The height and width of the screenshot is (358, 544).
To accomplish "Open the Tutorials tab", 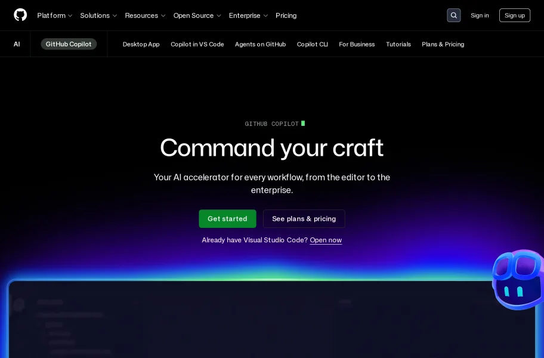I will (398, 44).
